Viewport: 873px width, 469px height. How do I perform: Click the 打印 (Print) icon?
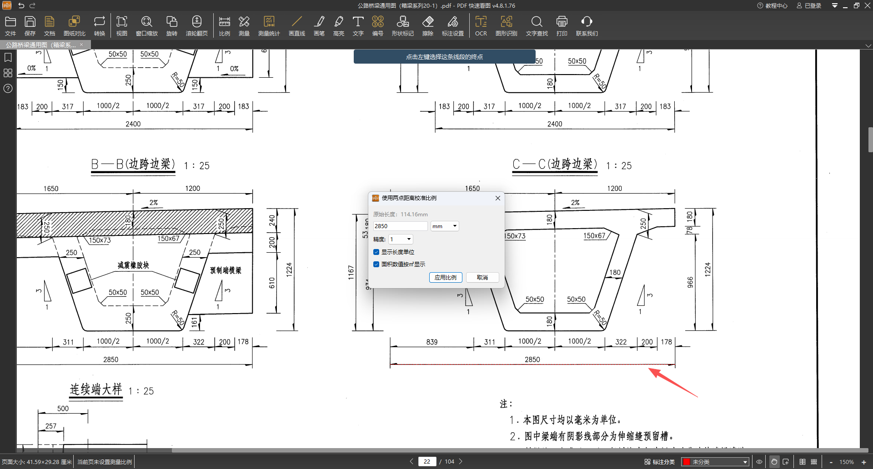562,25
